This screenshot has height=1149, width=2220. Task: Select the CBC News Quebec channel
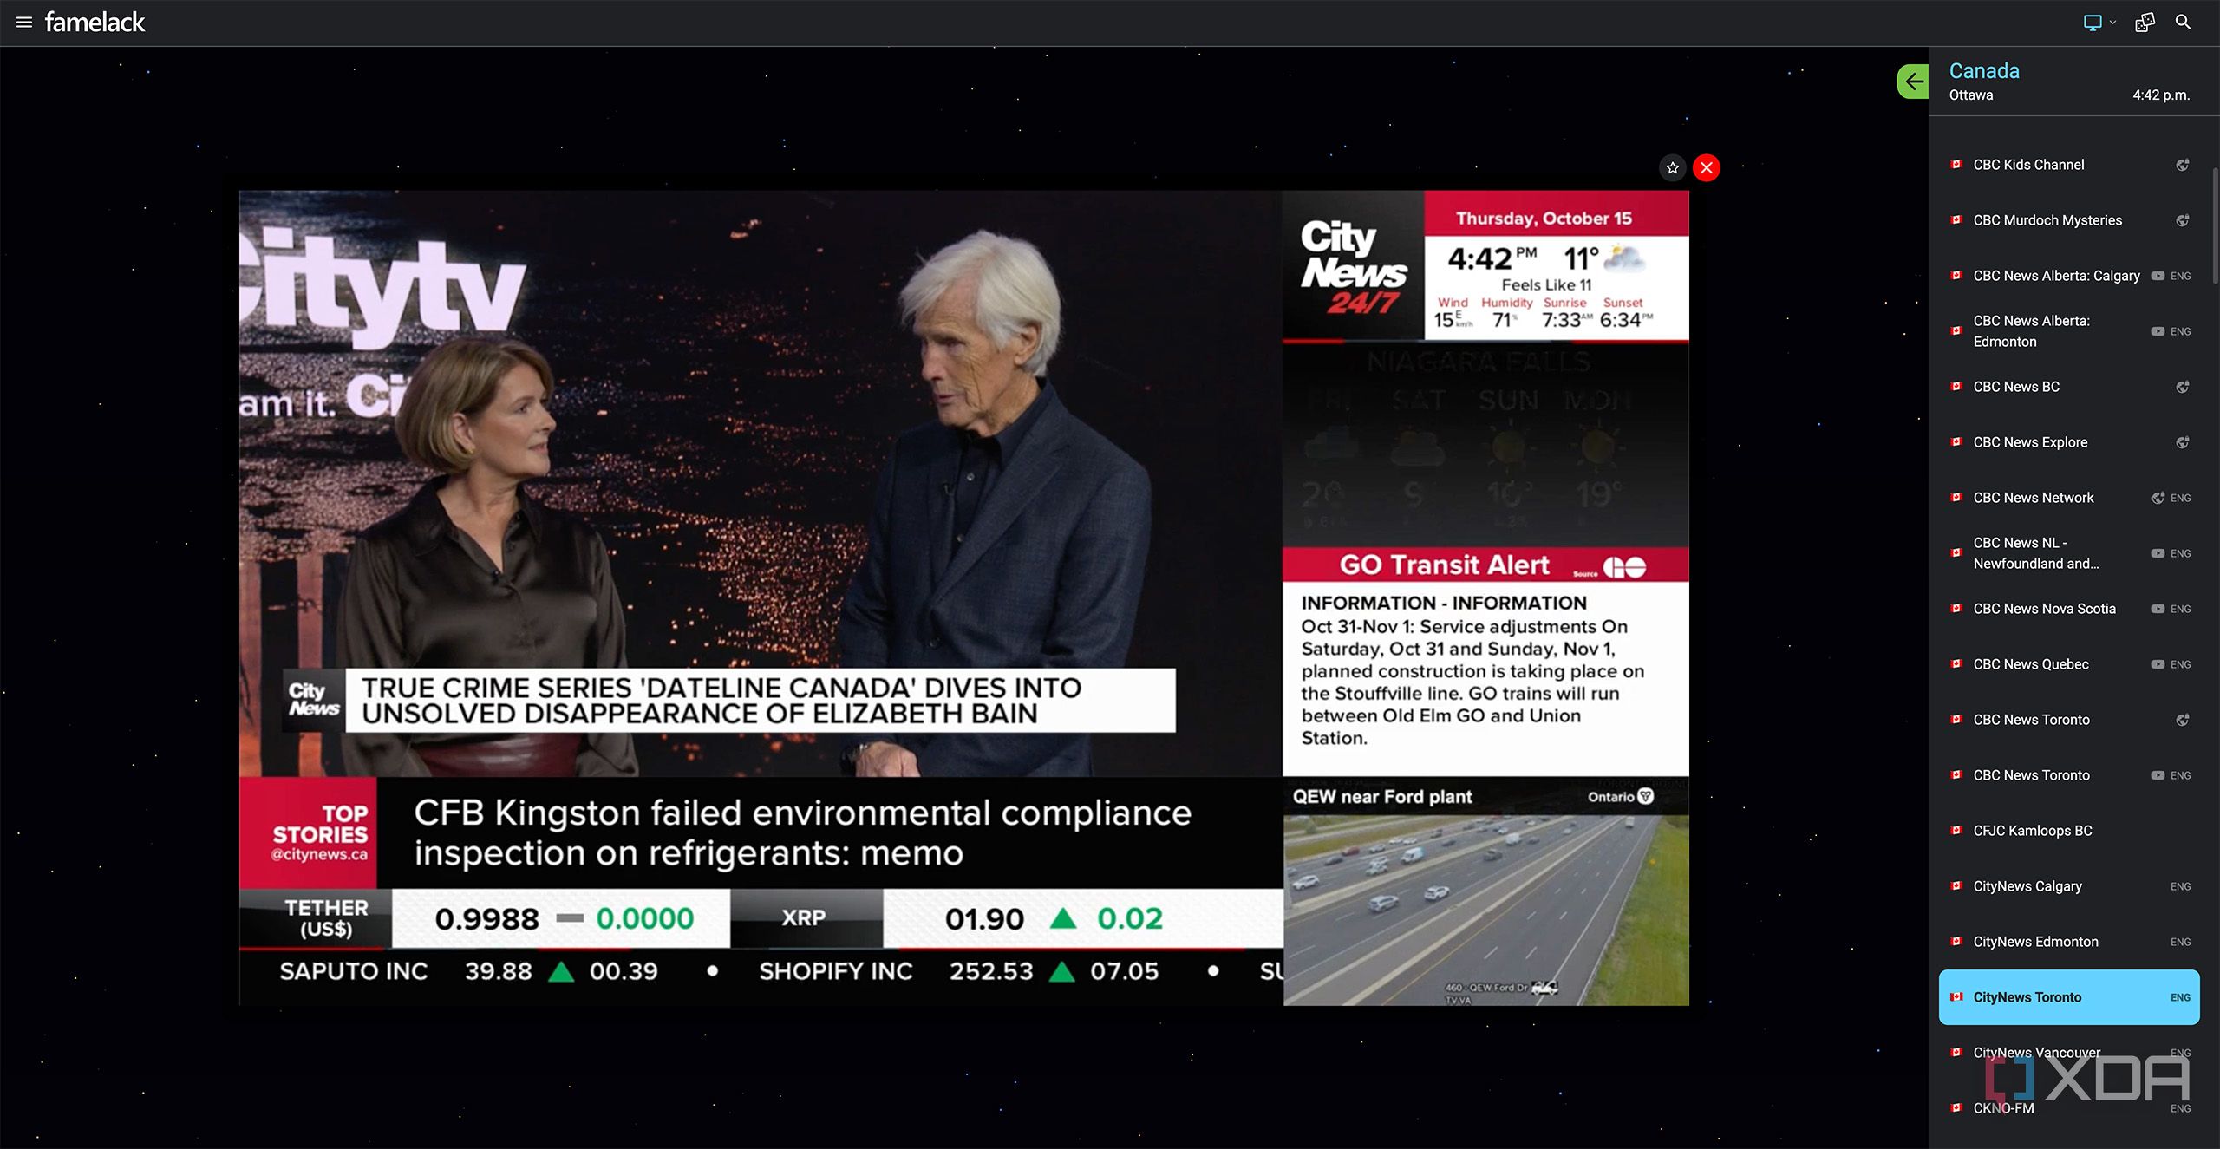2069,664
